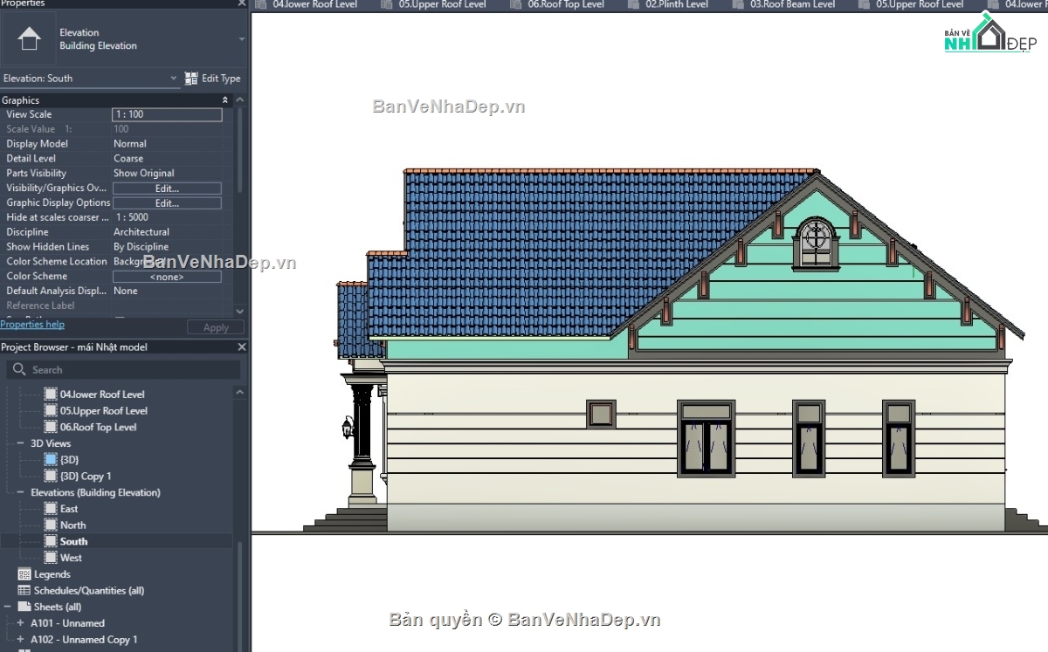Click the floor plan icon beside 06.Roof Top Level in browser
Screen dimensions: 1048x652
[51, 427]
